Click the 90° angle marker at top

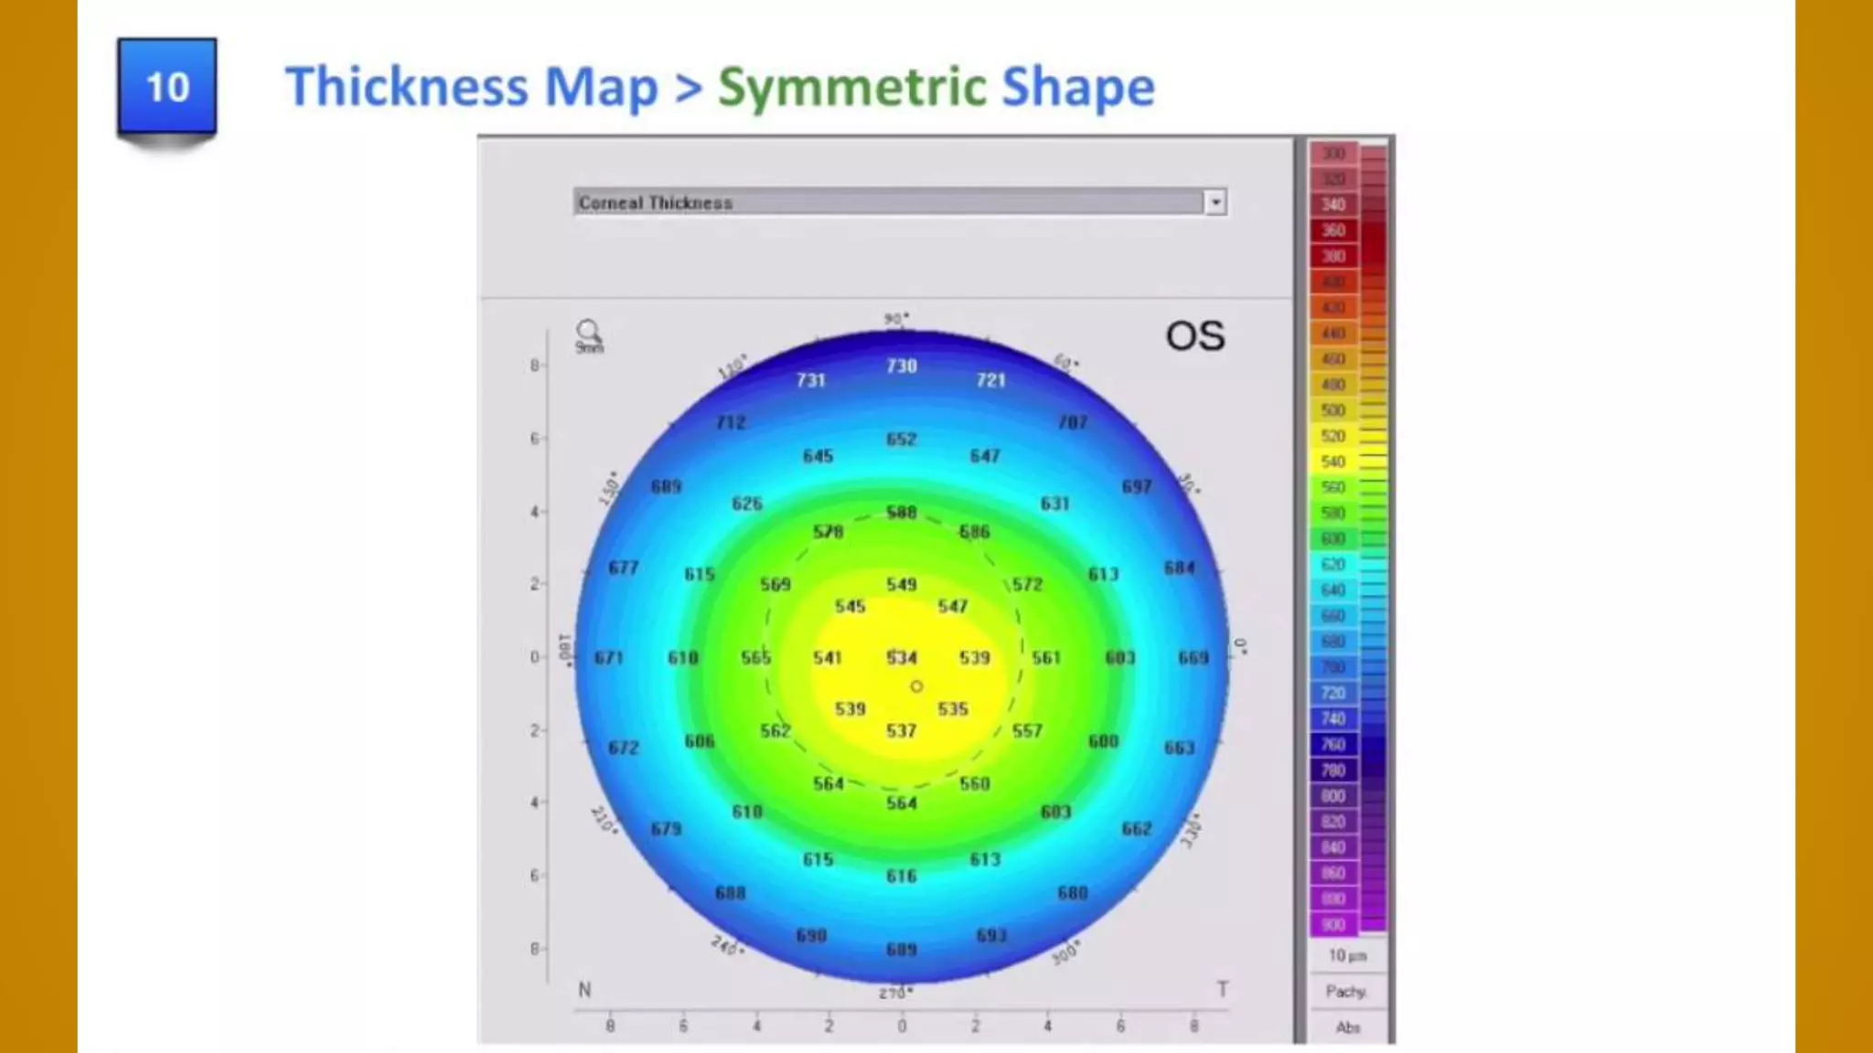tap(896, 319)
